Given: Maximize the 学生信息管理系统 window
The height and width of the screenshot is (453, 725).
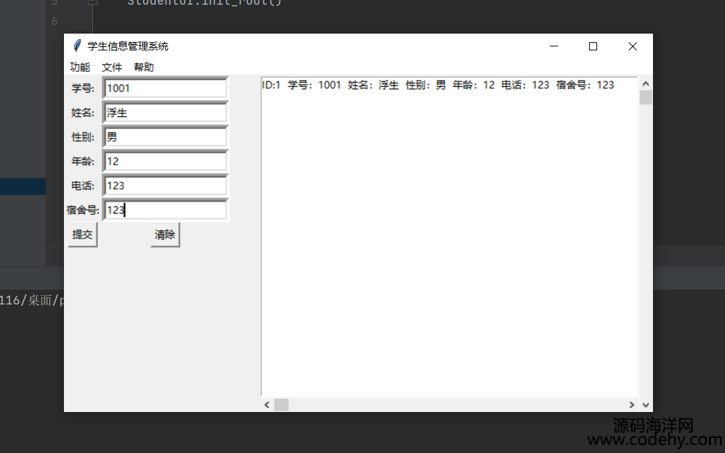Looking at the screenshot, I should tap(593, 46).
